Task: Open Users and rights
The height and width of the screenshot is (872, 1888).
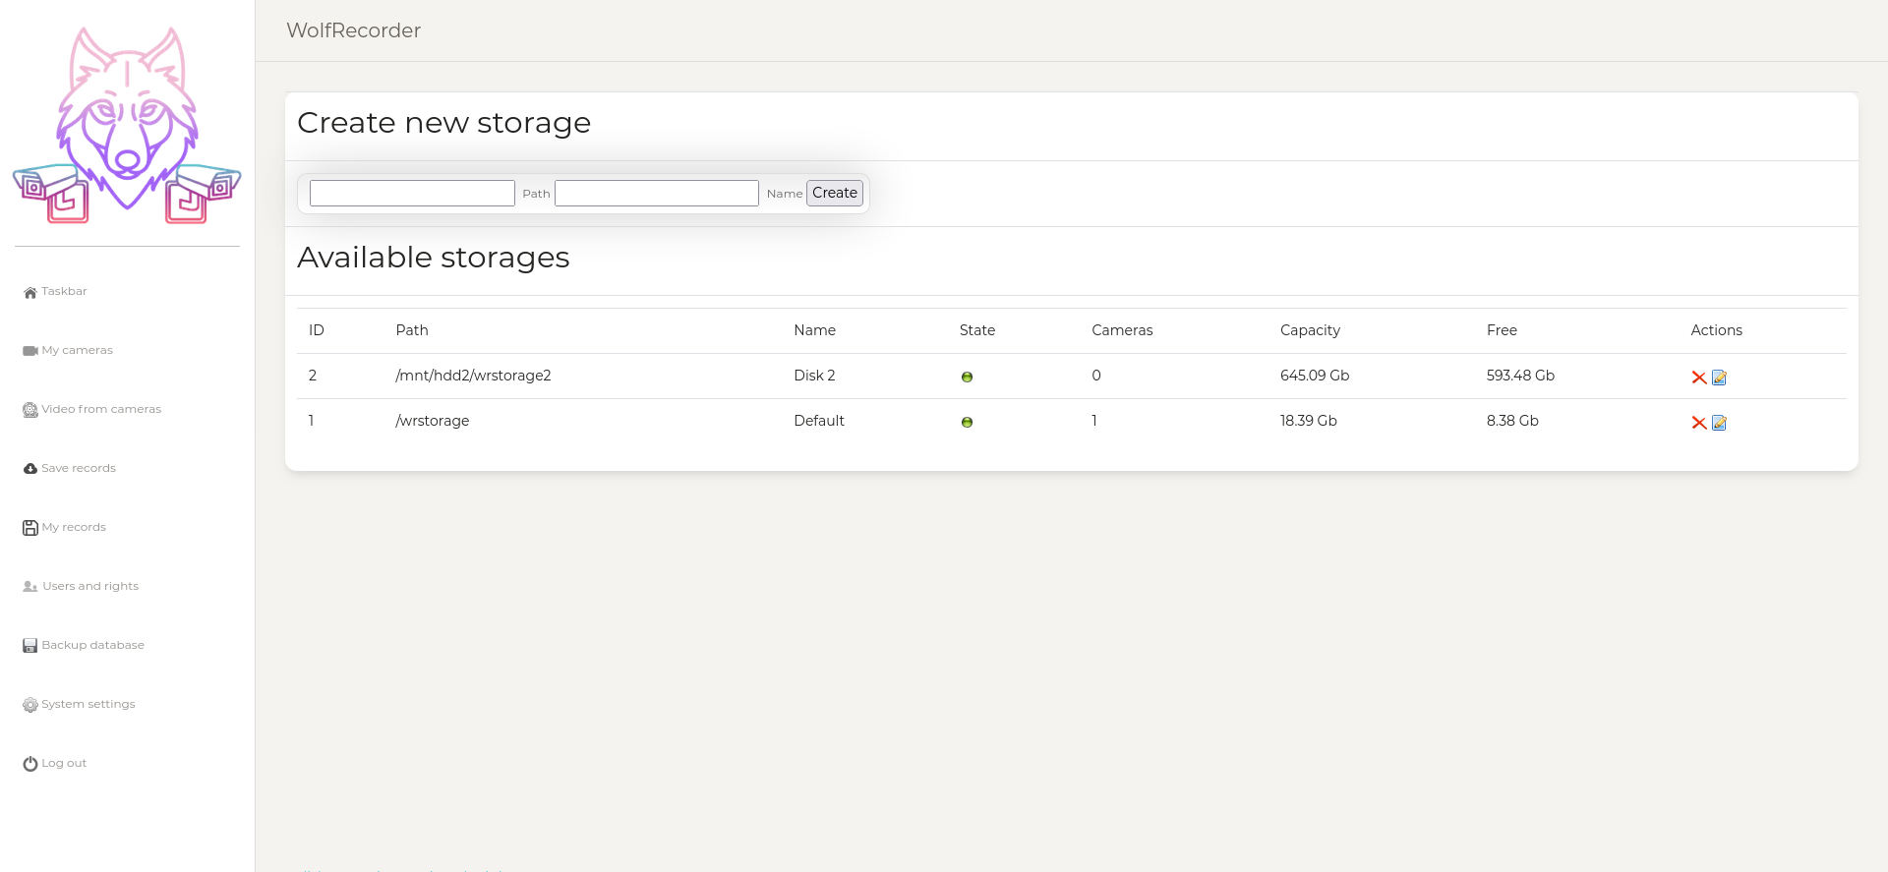Action: coord(89,587)
